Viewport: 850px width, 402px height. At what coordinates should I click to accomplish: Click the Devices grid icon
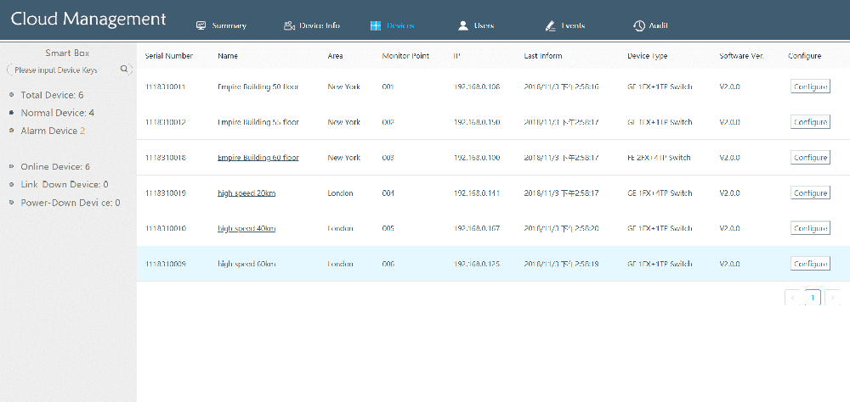point(376,25)
